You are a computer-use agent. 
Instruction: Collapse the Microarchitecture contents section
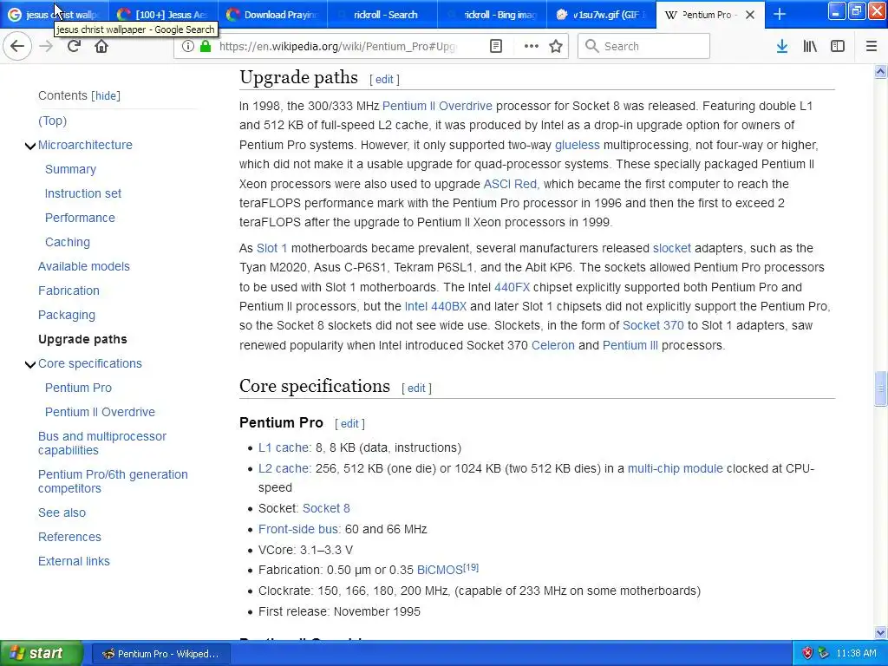pyautogui.click(x=30, y=146)
